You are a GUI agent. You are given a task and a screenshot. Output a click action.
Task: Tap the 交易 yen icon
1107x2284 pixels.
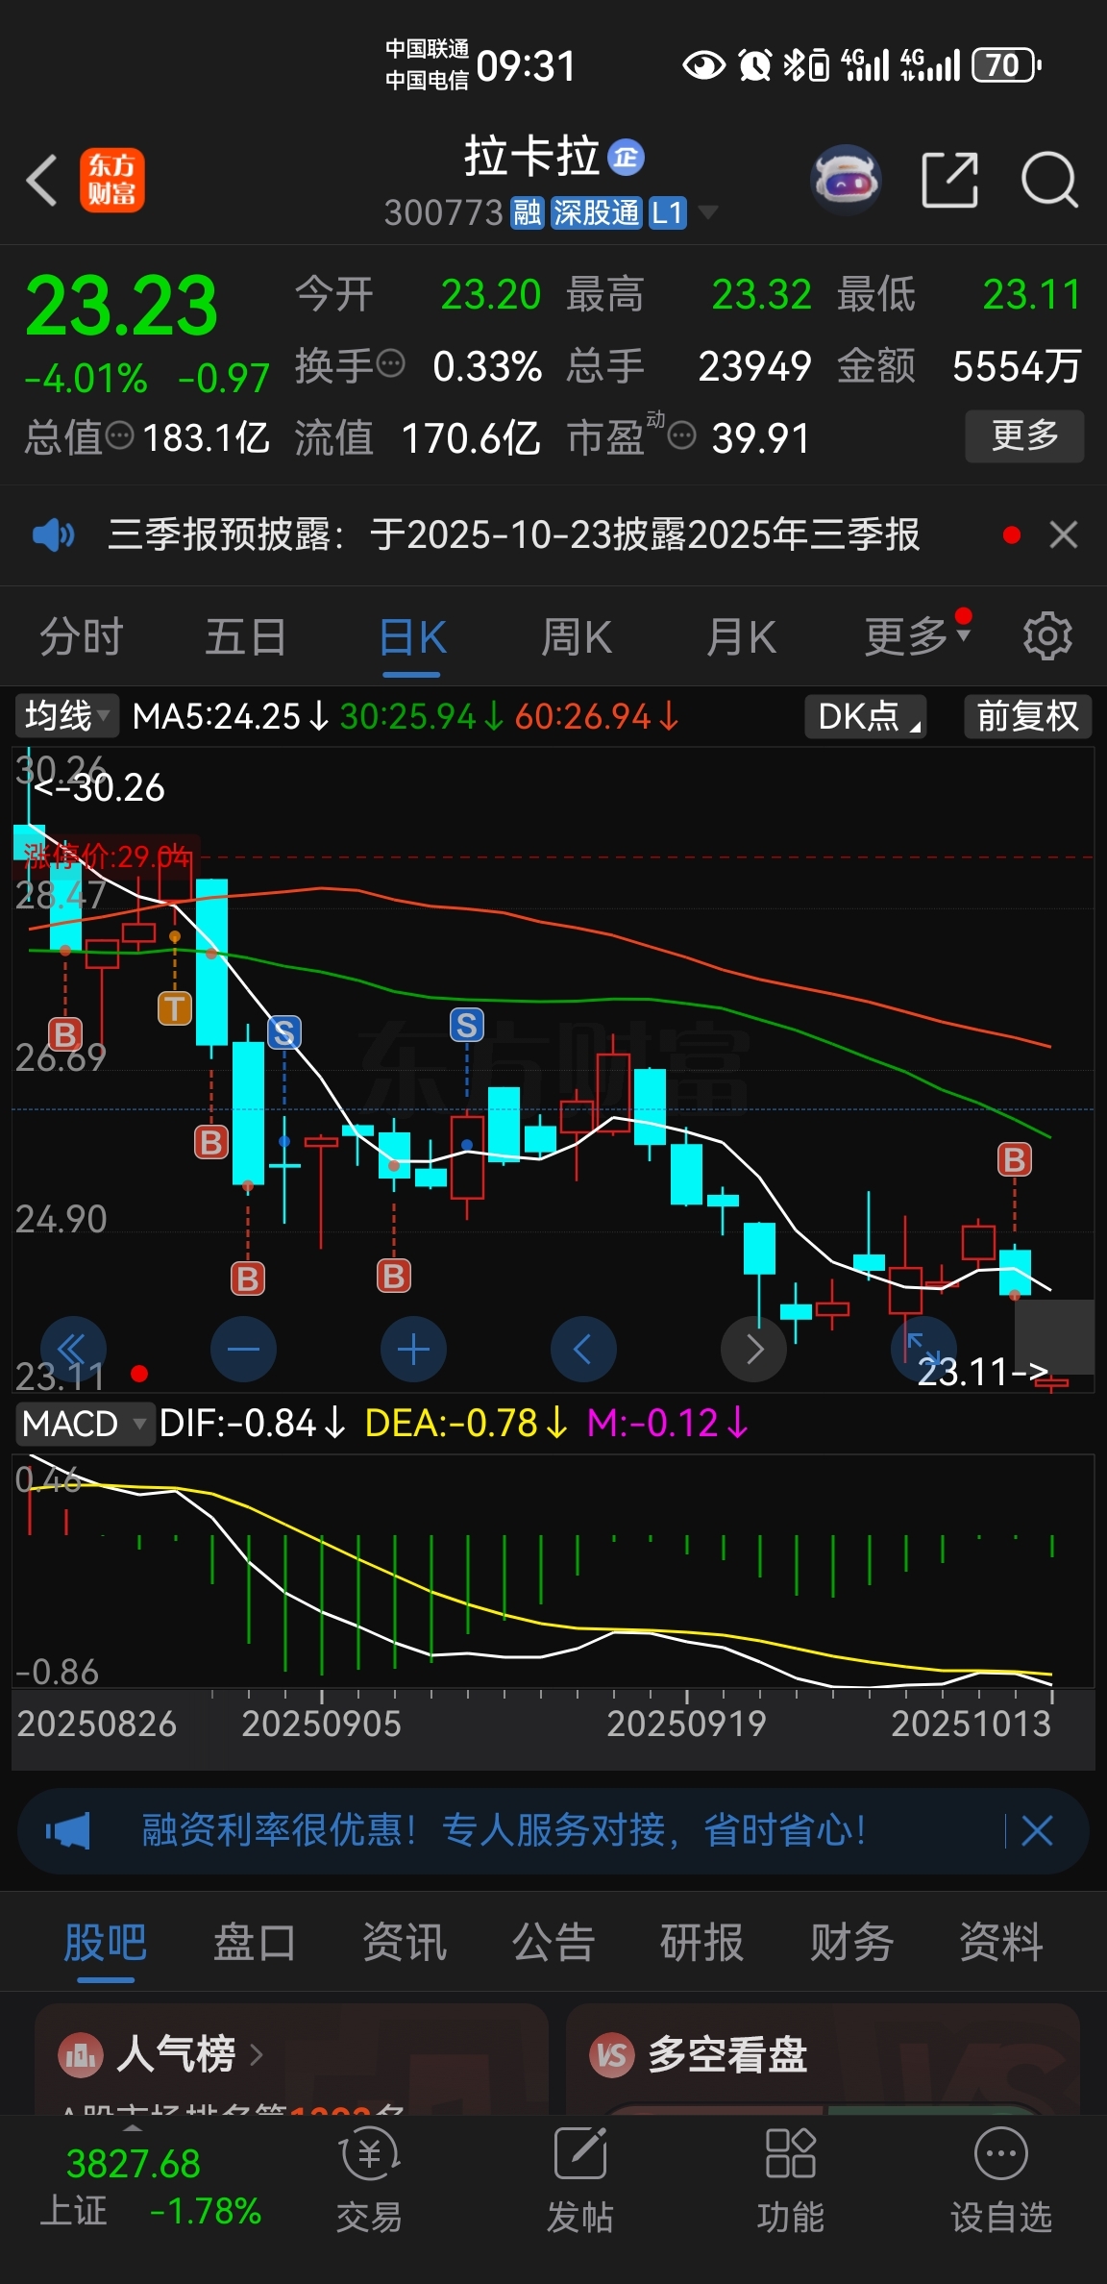pyautogui.click(x=370, y=2154)
